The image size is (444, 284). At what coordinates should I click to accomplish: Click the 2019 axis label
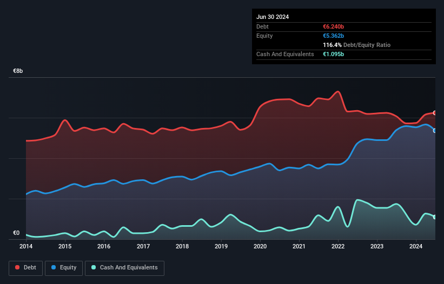[x=221, y=246]
